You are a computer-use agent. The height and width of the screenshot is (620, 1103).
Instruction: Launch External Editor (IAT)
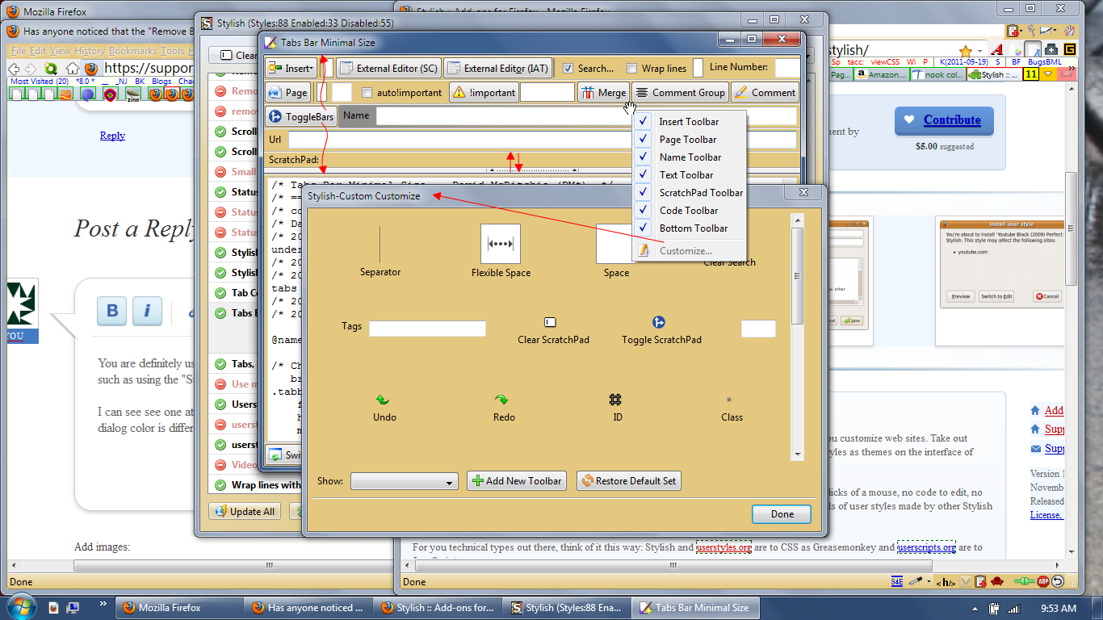click(x=497, y=69)
